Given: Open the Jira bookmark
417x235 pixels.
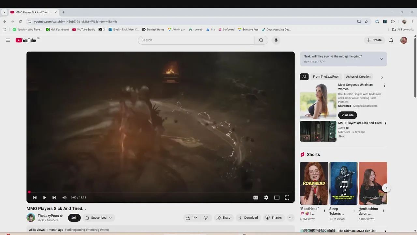Looking at the screenshot, I should pos(210,29).
